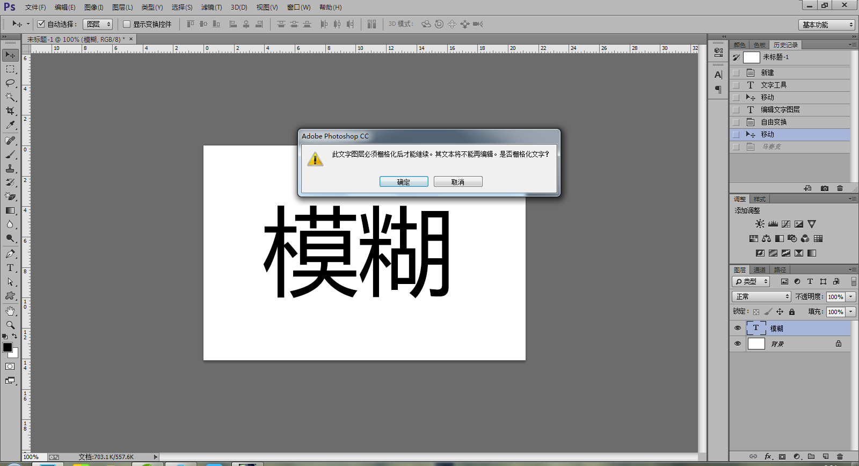
Task: Select the Clone Stamp tool
Action: (10, 169)
